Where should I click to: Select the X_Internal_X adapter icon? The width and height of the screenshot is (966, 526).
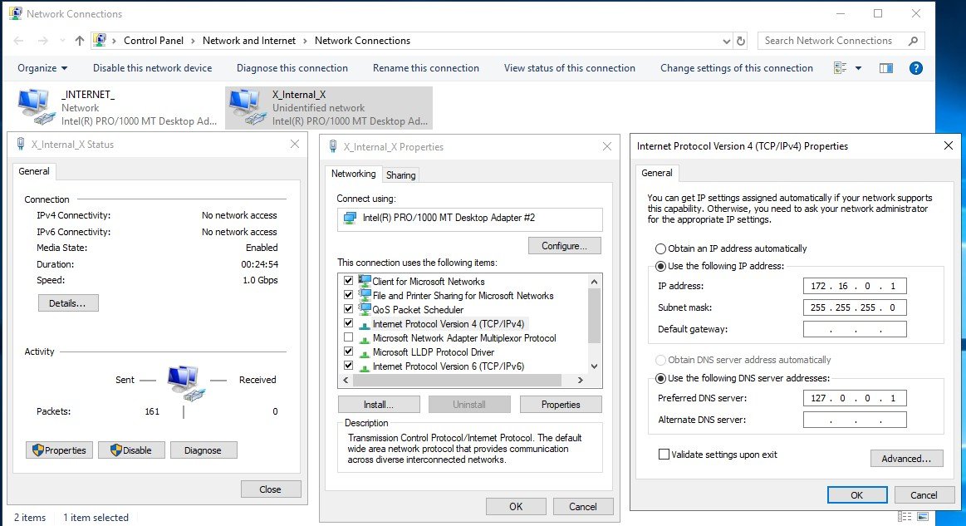click(247, 107)
